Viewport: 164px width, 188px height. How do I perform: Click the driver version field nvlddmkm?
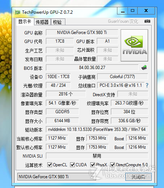97,129
